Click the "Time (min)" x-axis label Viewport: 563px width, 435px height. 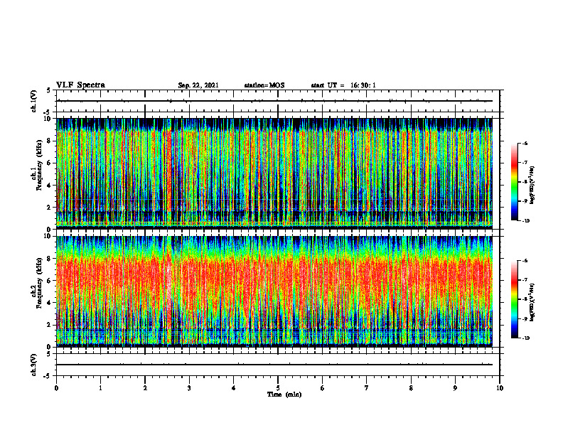click(284, 394)
